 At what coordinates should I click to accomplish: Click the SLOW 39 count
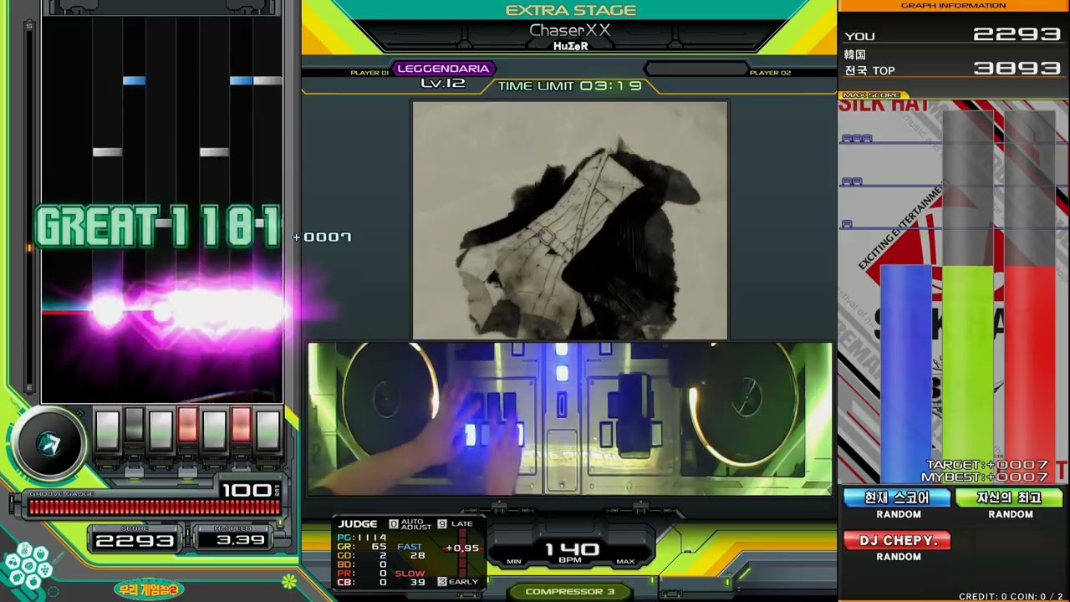[x=410, y=578]
